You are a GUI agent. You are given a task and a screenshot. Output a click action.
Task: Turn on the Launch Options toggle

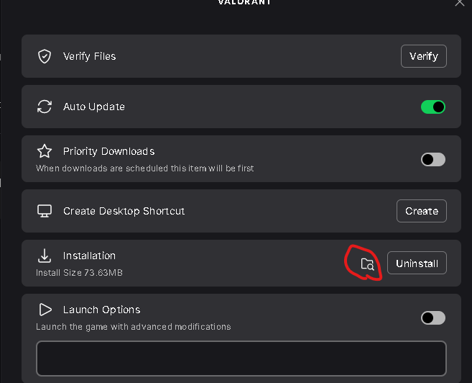433,318
